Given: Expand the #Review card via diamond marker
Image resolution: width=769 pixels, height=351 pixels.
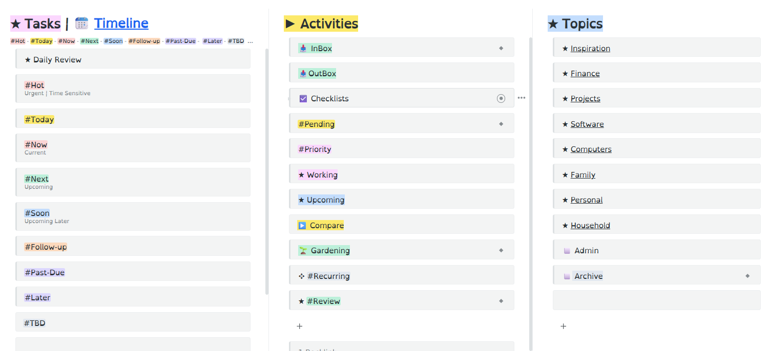Looking at the screenshot, I should [x=501, y=301].
